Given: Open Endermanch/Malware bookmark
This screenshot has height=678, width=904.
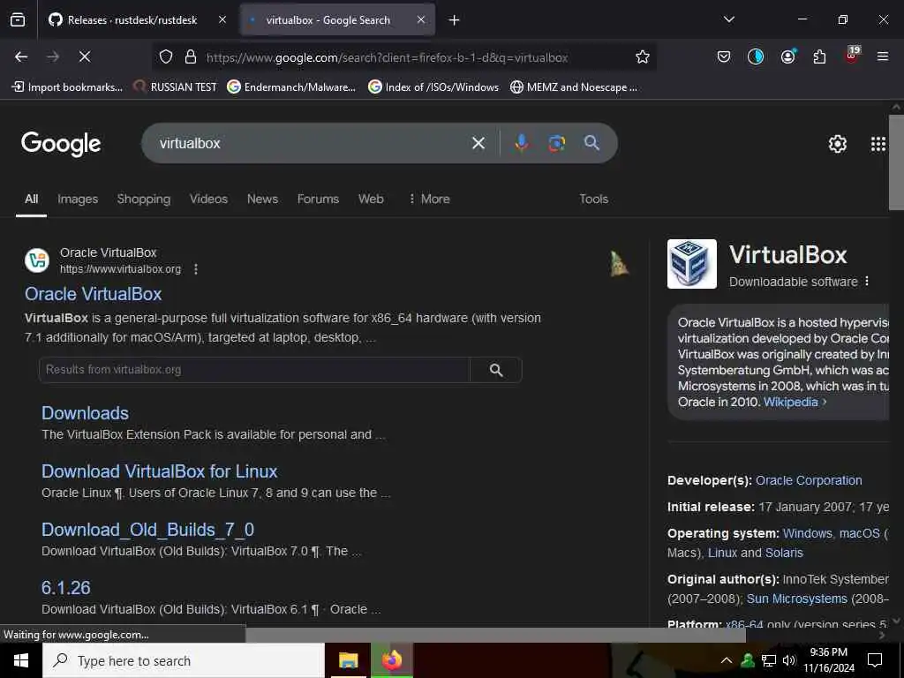Looking at the screenshot, I should click(x=291, y=87).
